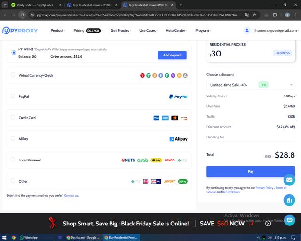
Task: Open the Privacy Policy link
Action: pos(264,188)
